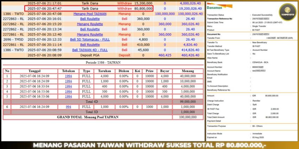The image size is (299, 149).
Task: Open Menang Roulette link at 20:12:40
Action: point(90,35)
